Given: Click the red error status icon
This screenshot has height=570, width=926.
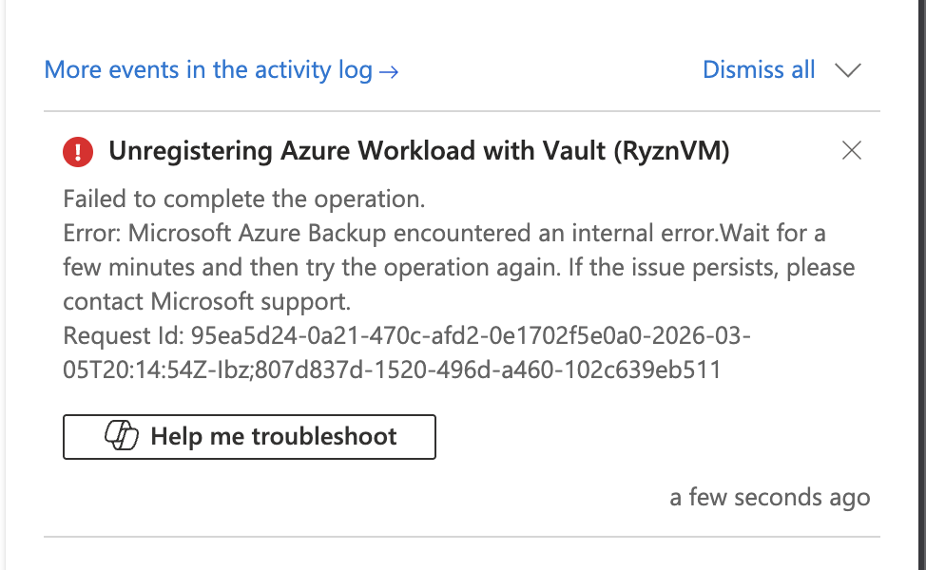Looking at the screenshot, I should click(x=78, y=150).
